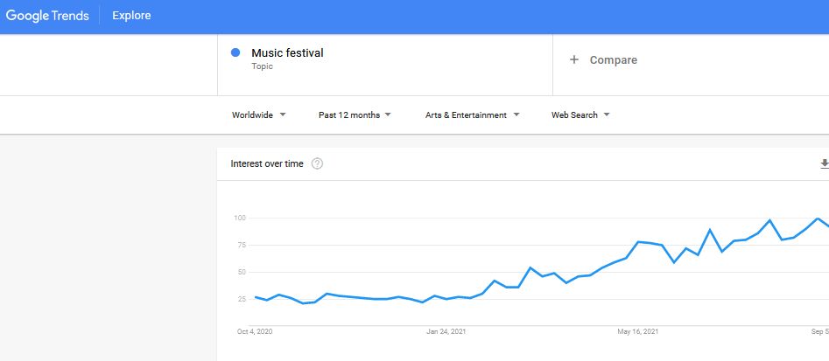Click the Topic label under Music festival
This screenshot has height=361, width=829.
click(262, 66)
